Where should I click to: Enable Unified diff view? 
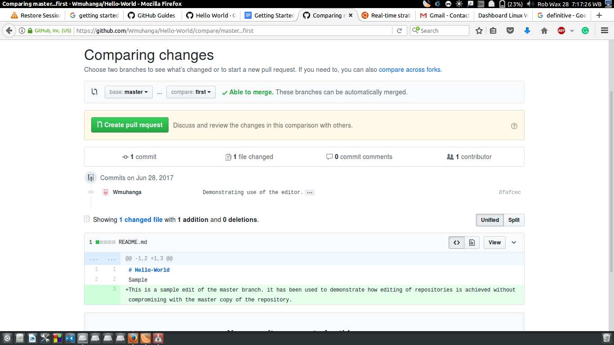tap(489, 220)
